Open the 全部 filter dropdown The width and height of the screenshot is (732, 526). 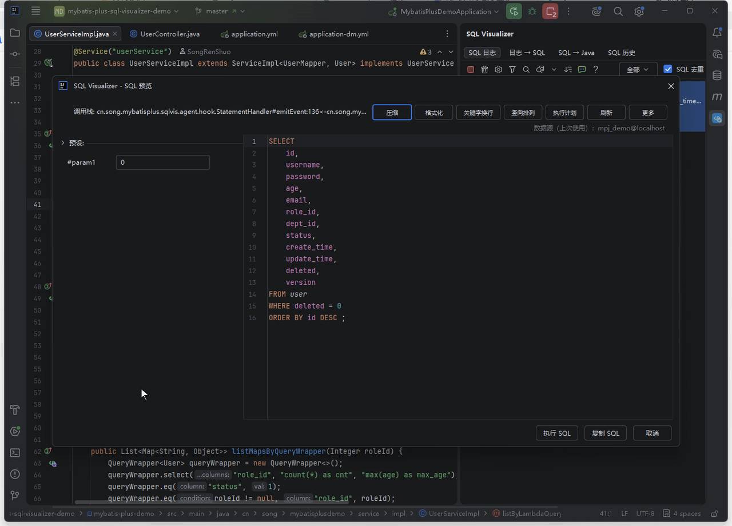[x=638, y=70]
